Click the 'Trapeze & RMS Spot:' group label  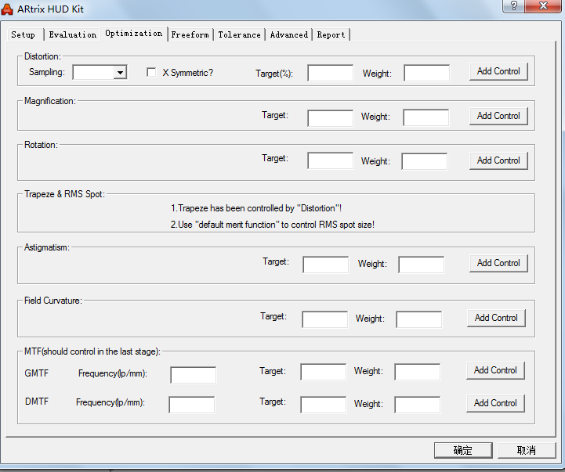(64, 194)
